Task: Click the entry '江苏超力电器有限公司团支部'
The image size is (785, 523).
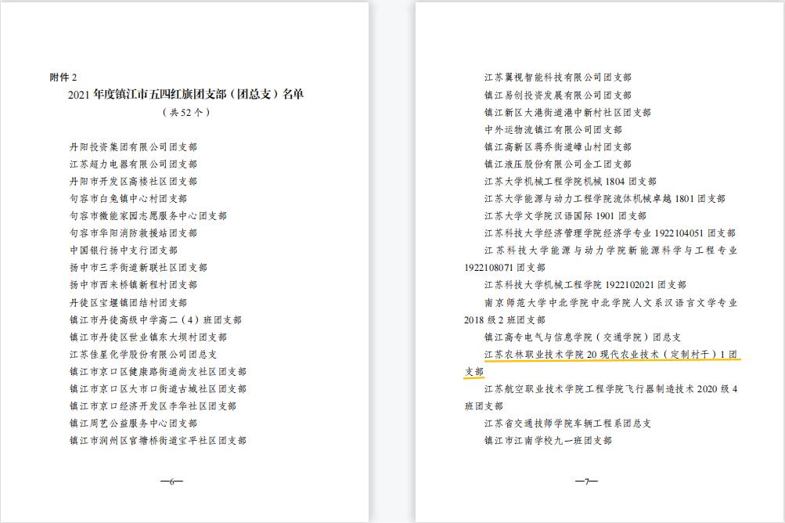Action: click(133, 164)
